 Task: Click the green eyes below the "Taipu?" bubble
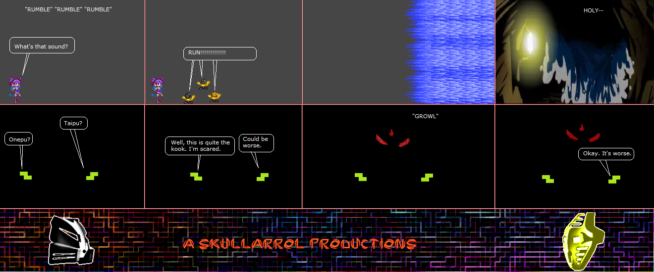(x=92, y=175)
